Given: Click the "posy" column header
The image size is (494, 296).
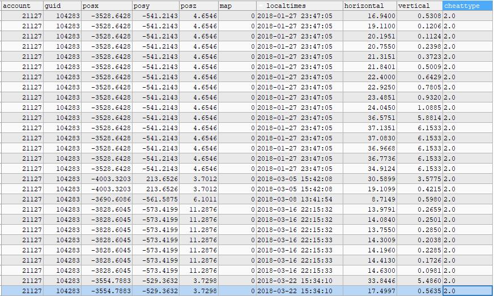Looking at the screenshot, I should (156, 6).
